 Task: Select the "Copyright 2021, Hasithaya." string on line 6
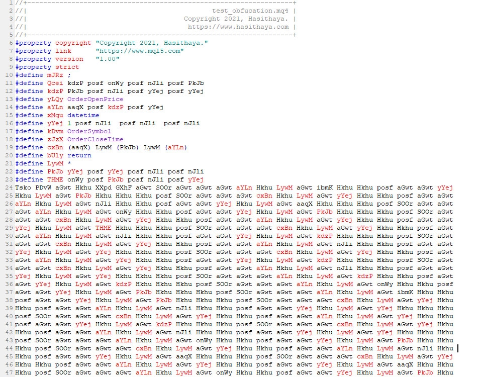[x=152, y=43]
